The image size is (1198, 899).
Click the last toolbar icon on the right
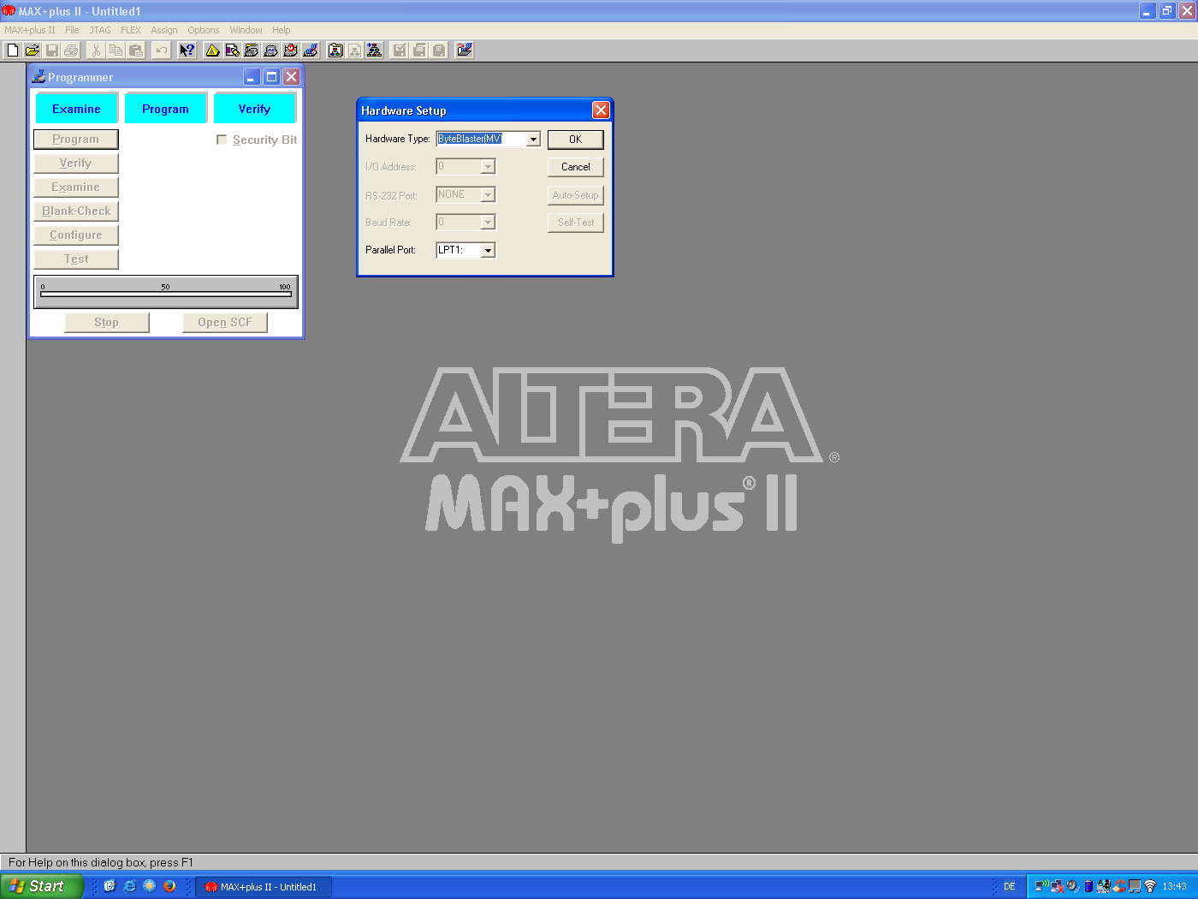[x=464, y=51]
